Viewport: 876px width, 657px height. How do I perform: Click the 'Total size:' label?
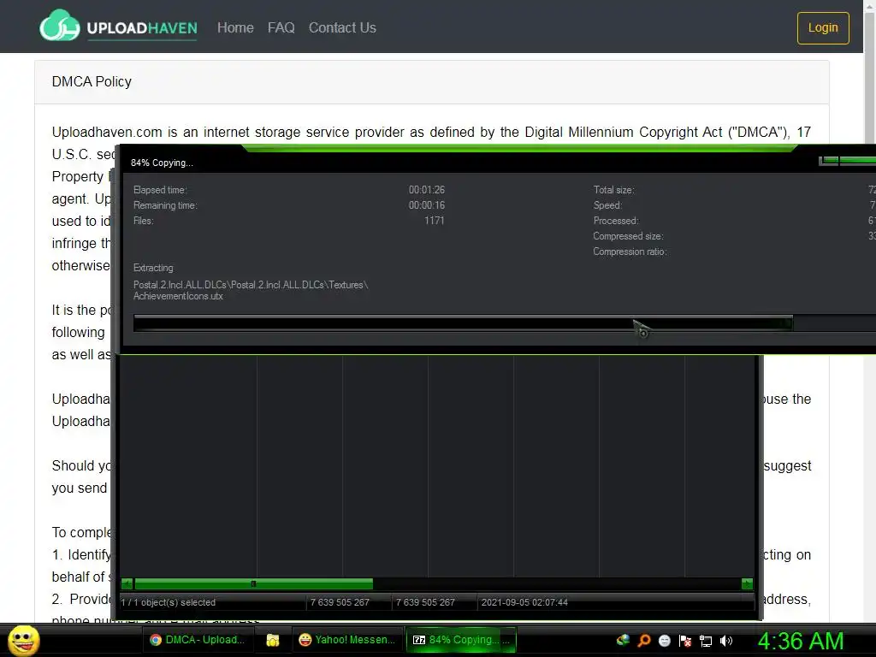point(614,190)
